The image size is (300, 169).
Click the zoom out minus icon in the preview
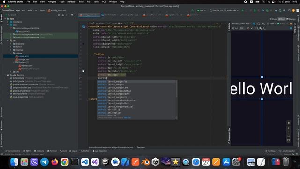[289, 132]
